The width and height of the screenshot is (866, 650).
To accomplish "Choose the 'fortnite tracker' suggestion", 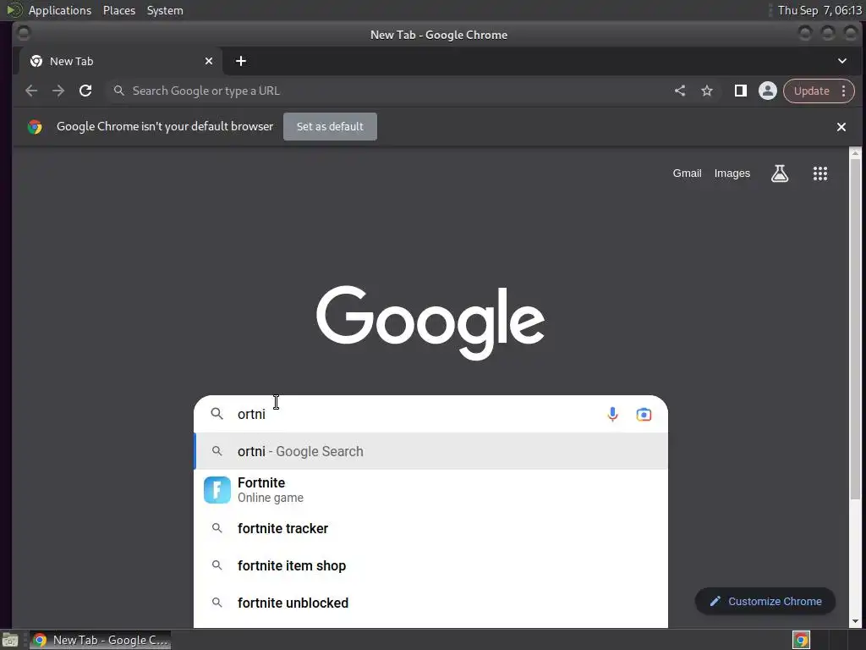I will tap(430, 528).
